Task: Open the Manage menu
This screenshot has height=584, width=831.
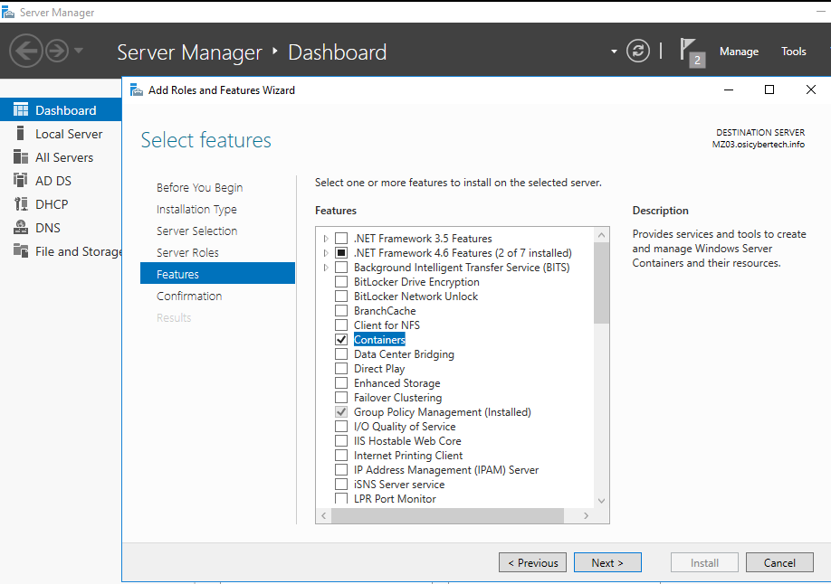Action: (739, 52)
